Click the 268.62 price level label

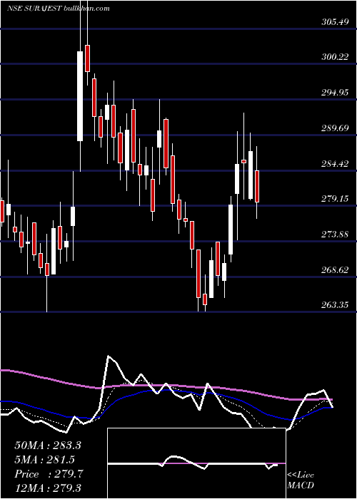[335, 270]
